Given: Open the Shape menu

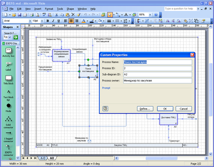Looking at the screenshot, I should (x=70, y=9).
